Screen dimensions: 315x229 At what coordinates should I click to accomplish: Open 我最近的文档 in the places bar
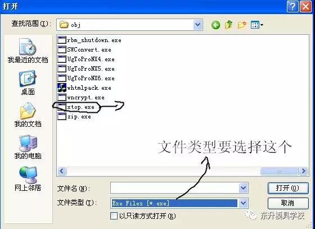(x=28, y=51)
